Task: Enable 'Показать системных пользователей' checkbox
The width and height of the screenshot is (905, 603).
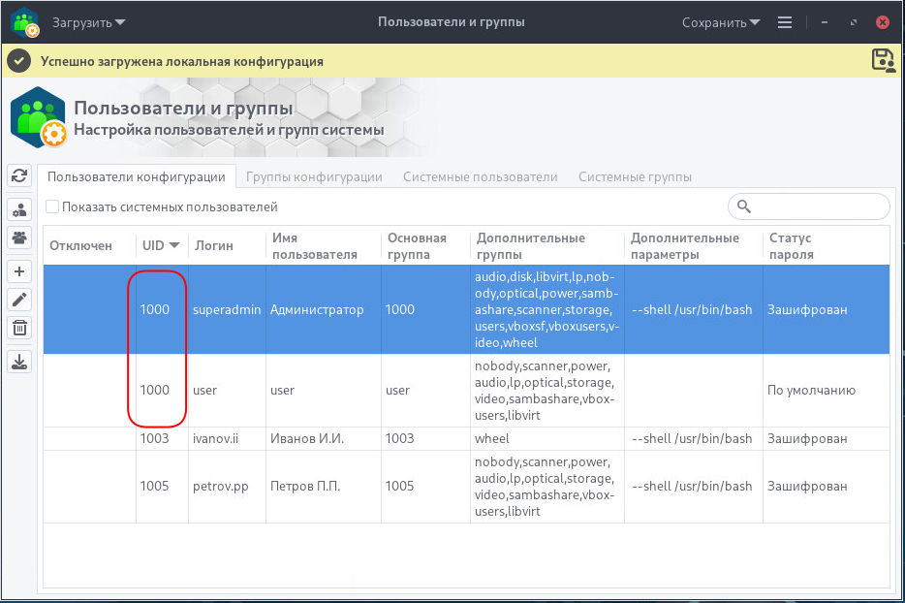Action: (53, 206)
